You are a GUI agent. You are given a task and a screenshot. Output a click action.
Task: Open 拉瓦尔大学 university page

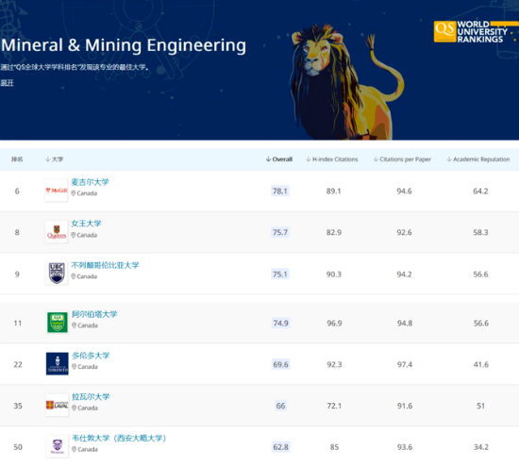click(91, 396)
